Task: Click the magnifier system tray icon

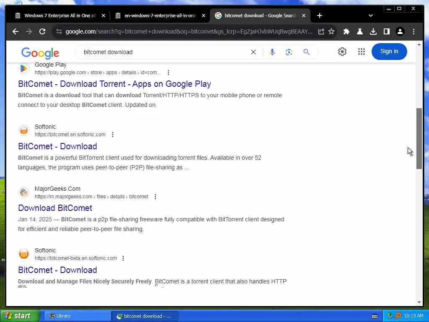Action: coord(398,316)
